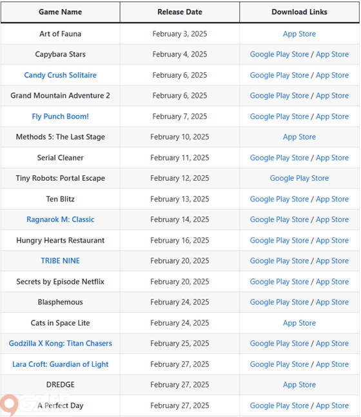Click App Store link for Art of Fauna
This screenshot has height=417, width=361.
[299, 33]
